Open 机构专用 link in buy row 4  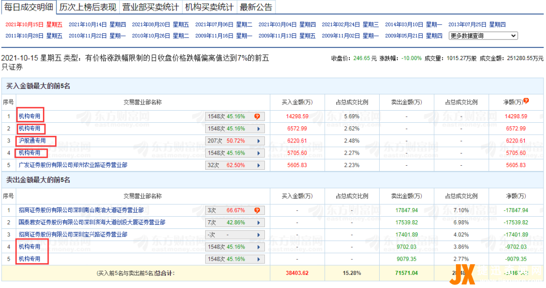pyautogui.click(x=30, y=153)
